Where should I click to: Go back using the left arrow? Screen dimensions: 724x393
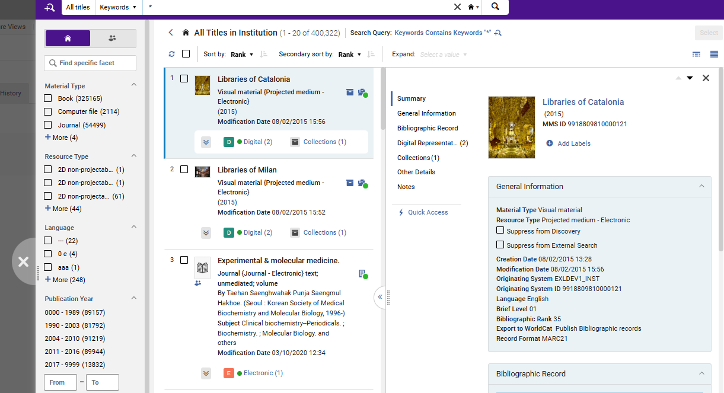coord(171,33)
